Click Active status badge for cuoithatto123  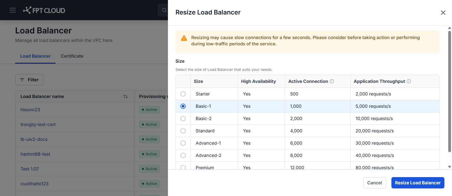(x=149, y=184)
